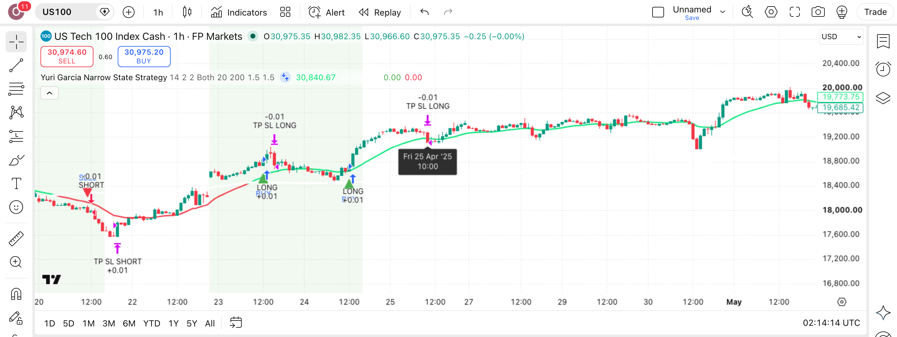Select the trend line drawing tool
Viewport: 897px width, 337px height.
coord(16,65)
